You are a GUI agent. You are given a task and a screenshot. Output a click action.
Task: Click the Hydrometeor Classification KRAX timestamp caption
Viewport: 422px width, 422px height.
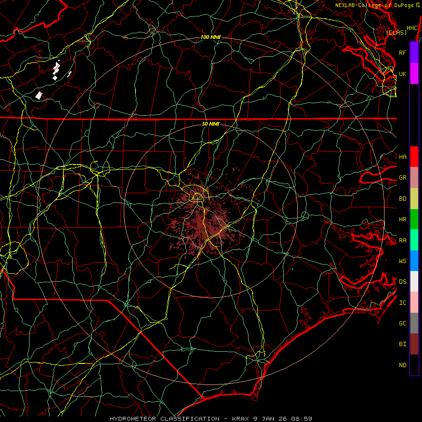(211, 419)
